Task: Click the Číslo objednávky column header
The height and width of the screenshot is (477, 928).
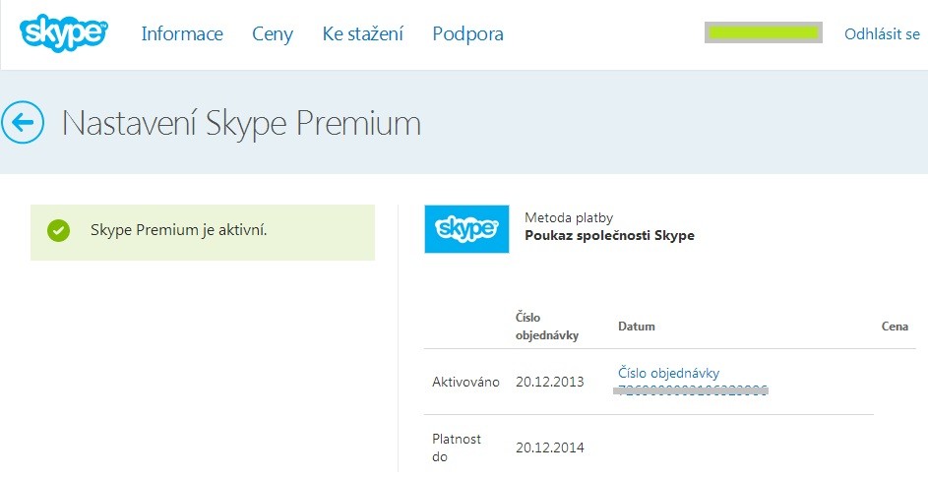Action: [547, 327]
